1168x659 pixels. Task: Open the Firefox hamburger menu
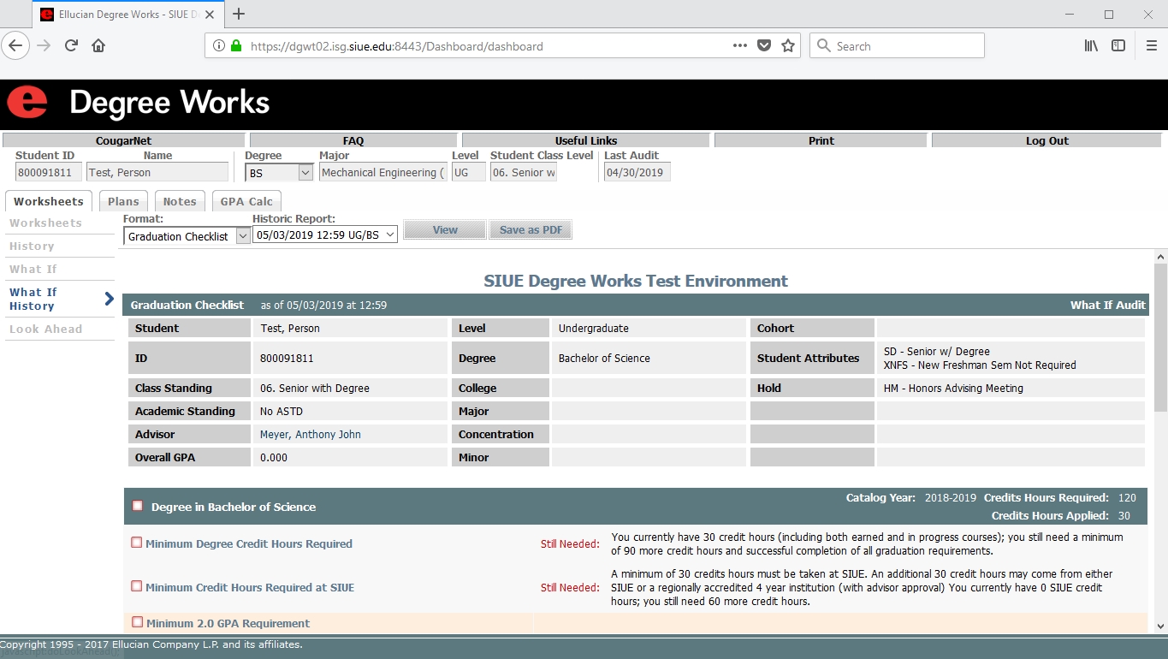[x=1151, y=46]
